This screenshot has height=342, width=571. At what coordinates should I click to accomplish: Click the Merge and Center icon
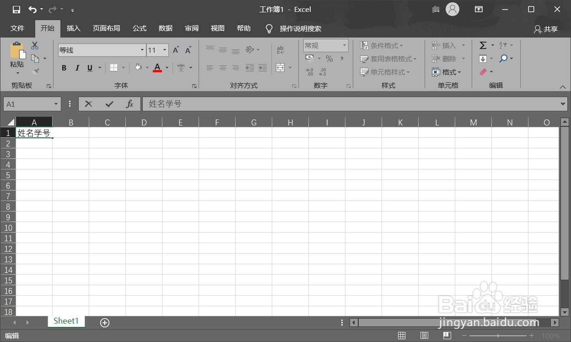point(280,68)
